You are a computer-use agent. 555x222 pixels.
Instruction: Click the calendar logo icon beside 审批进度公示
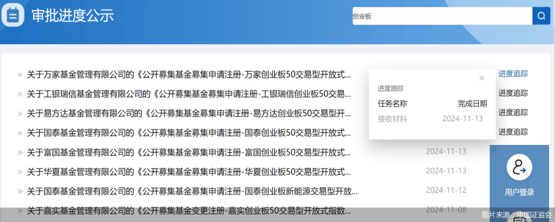coord(13,16)
